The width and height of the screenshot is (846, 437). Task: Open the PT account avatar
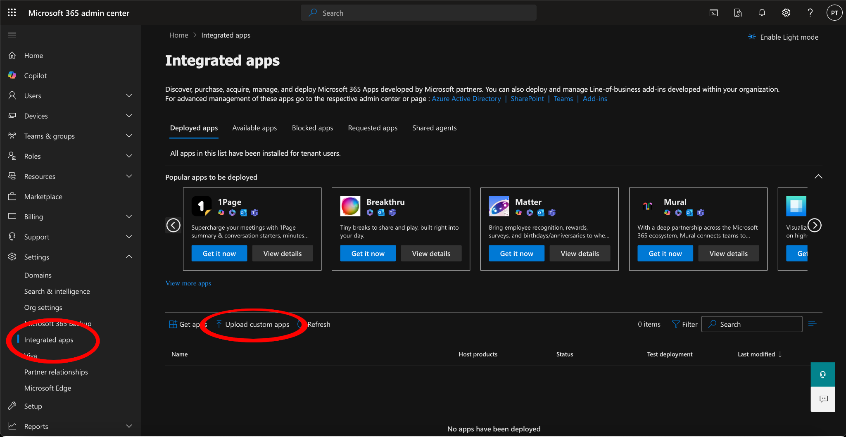[x=834, y=13]
